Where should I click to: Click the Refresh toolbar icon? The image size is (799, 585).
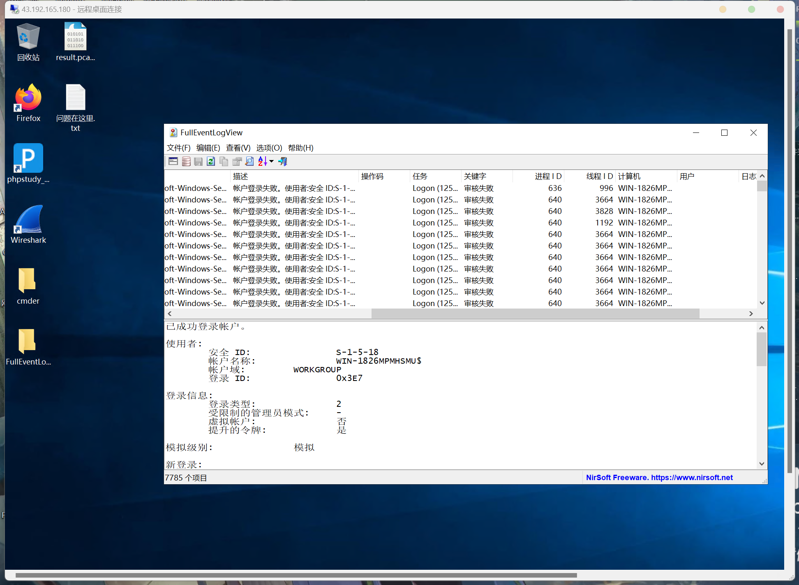tap(211, 162)
